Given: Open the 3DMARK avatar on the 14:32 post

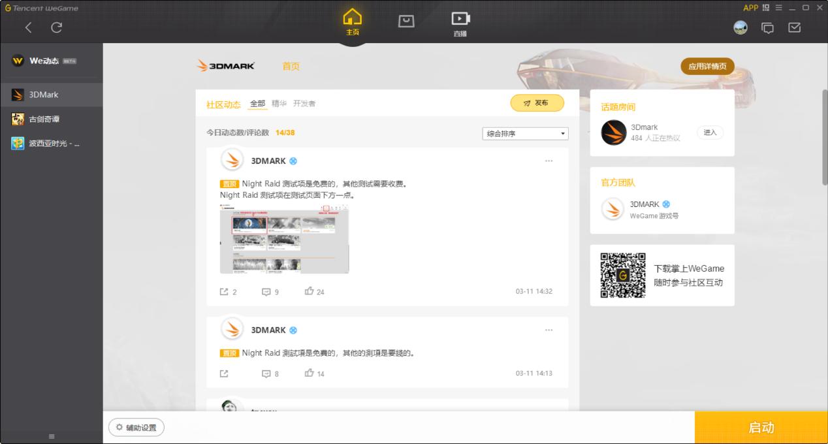Looking at the screenshot, I should [232, 161].
